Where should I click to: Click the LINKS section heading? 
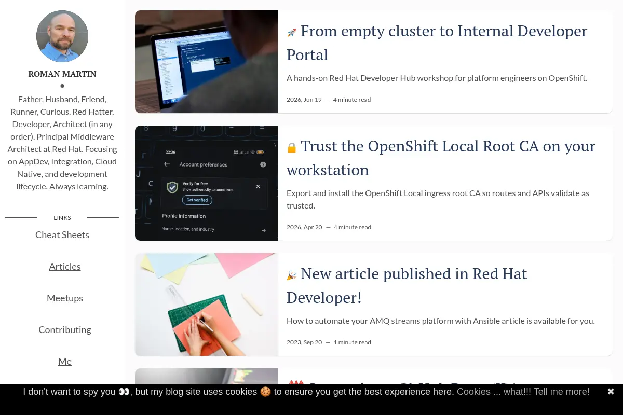[62, 218]
